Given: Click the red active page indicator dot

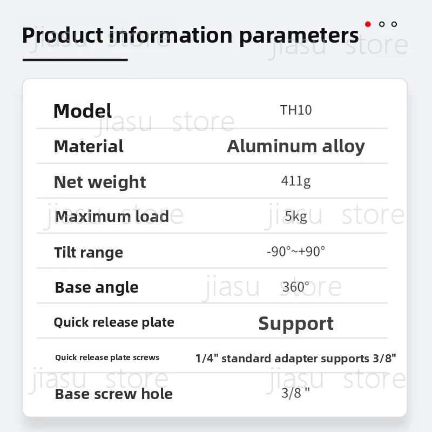Looking at the screenshot, I should click(368, 24).
